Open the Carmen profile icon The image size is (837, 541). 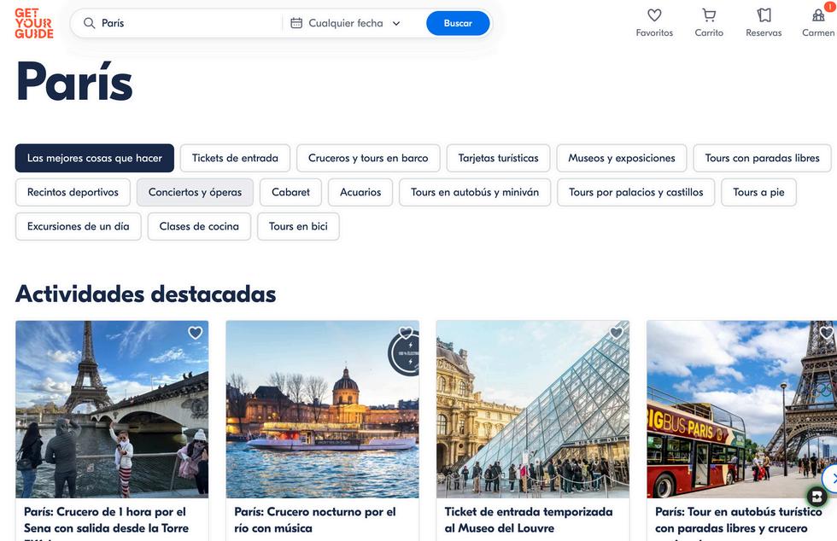point(818,15)
